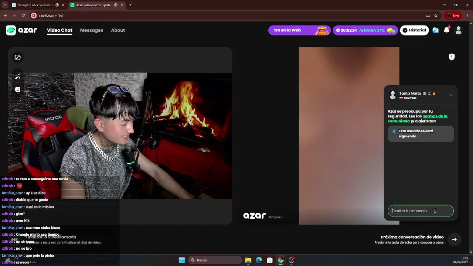Click the Buscar taskbar search box
Image resolution: width=473 pixels, height=266 pixels.
tap(216, 260)
